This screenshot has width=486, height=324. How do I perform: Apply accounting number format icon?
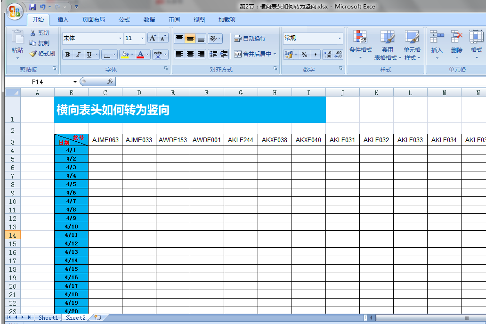[289, 55]
